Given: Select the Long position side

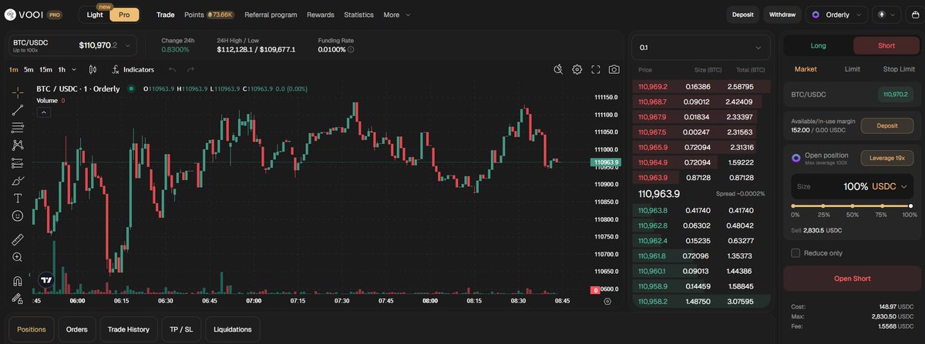Looking at the screenshot, I should (818, 45).
